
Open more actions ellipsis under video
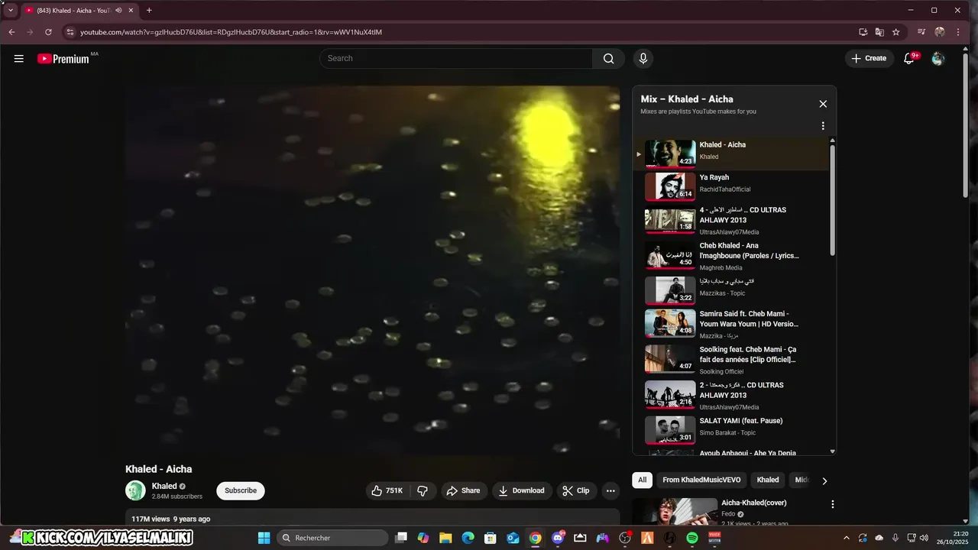coord(610,490)
